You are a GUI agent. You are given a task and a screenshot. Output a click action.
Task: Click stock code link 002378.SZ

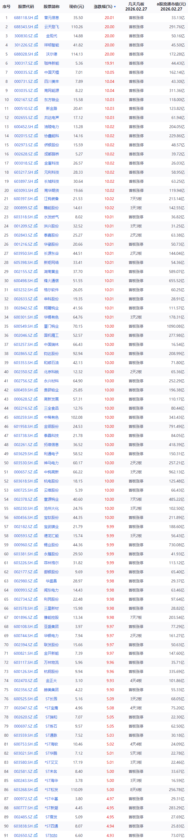23,499
